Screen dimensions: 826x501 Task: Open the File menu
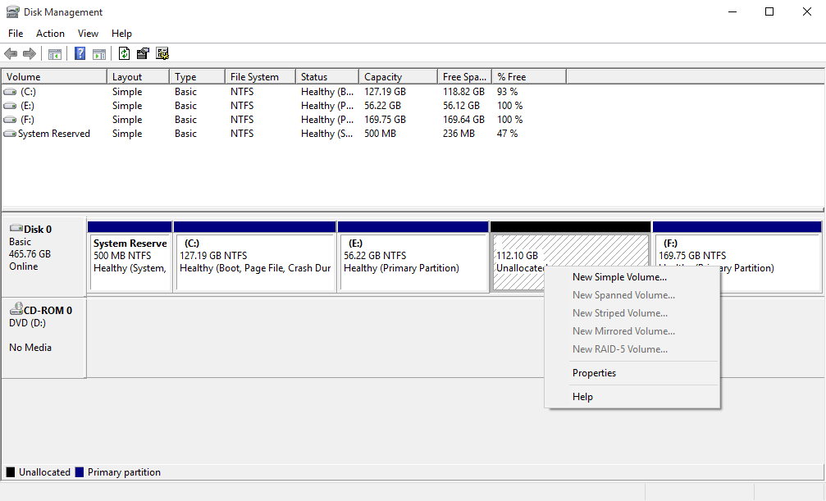tap(16, 33)
